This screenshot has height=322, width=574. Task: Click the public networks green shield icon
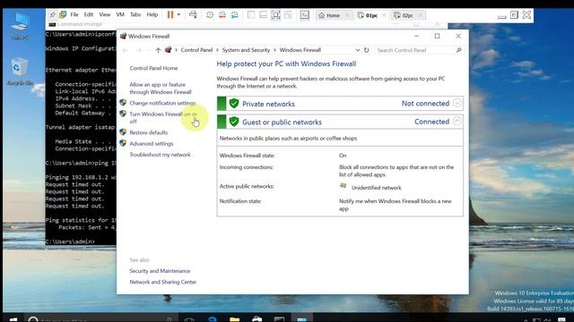(234, 122)
